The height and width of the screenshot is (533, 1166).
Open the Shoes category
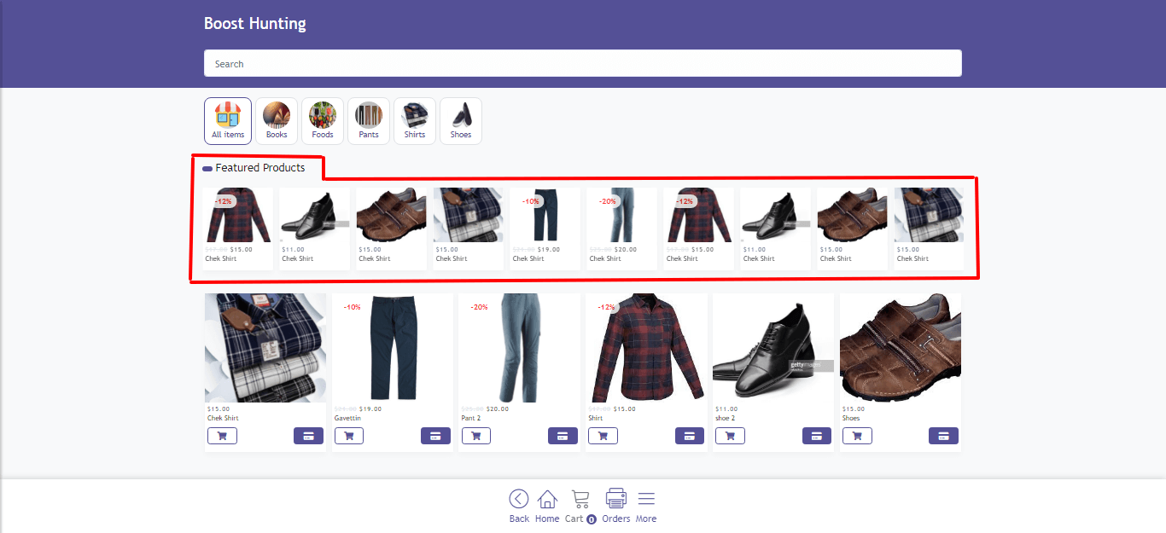click(461, 121)
